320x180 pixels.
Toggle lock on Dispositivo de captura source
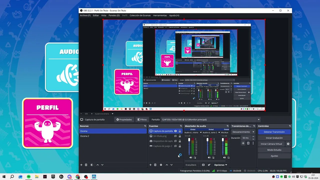click(x=180, y=141)
